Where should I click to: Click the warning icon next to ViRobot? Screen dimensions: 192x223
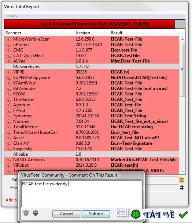(x=9, y=165)
